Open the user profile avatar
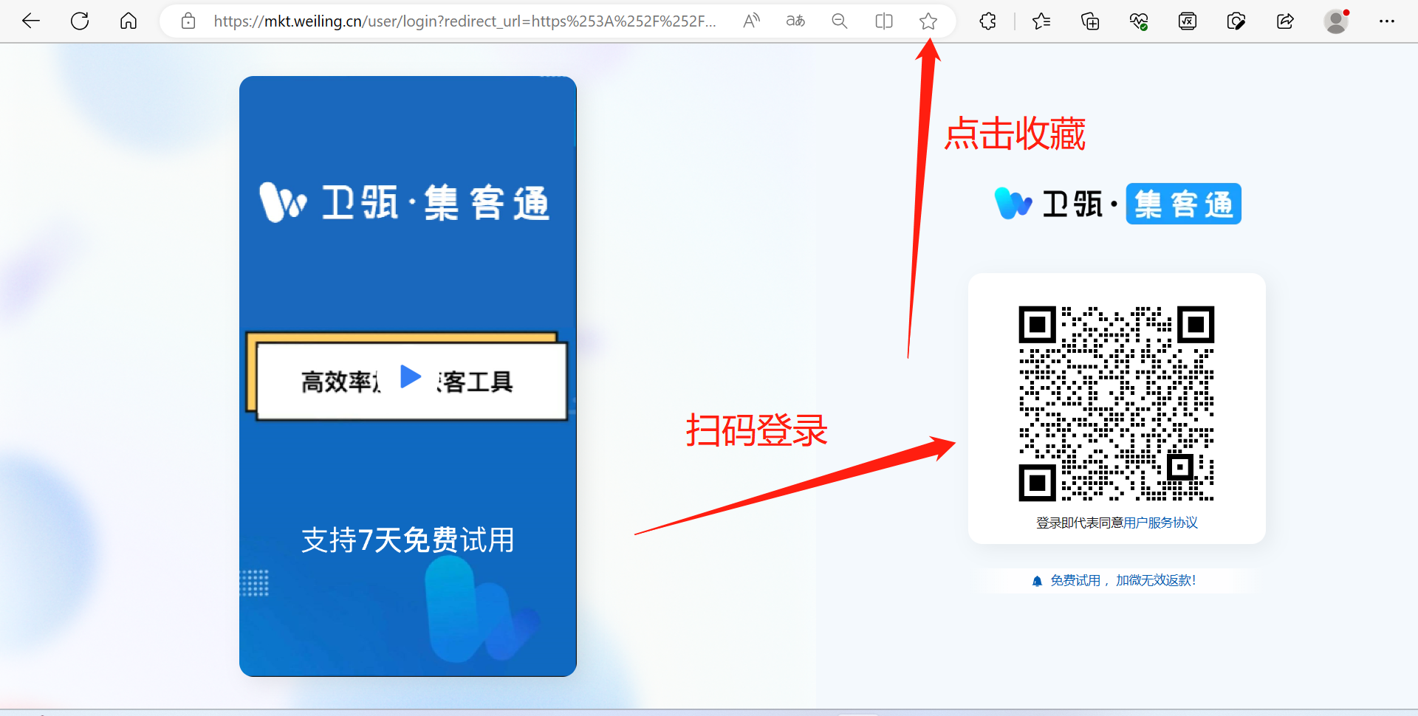This screenshot has width=1418, height=716. click(1335, 21)
